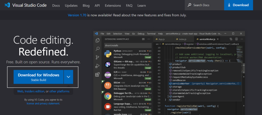Click the top-right Download button
The height and width of the screenshot is (115, 262).
238,5
